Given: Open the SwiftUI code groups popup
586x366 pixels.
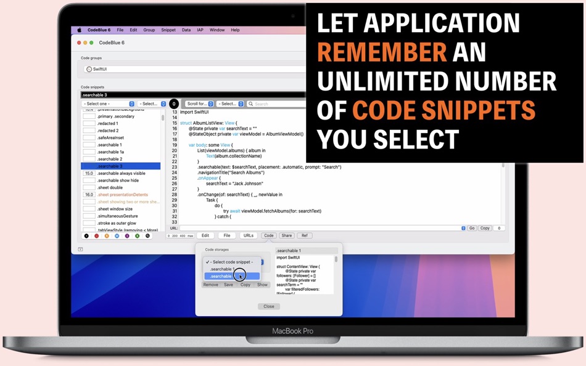Looking at the screenshot, I should coord(194,69).
